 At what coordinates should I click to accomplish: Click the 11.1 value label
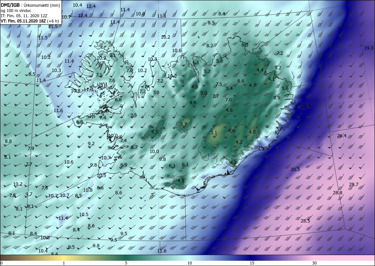click(162, 16)
